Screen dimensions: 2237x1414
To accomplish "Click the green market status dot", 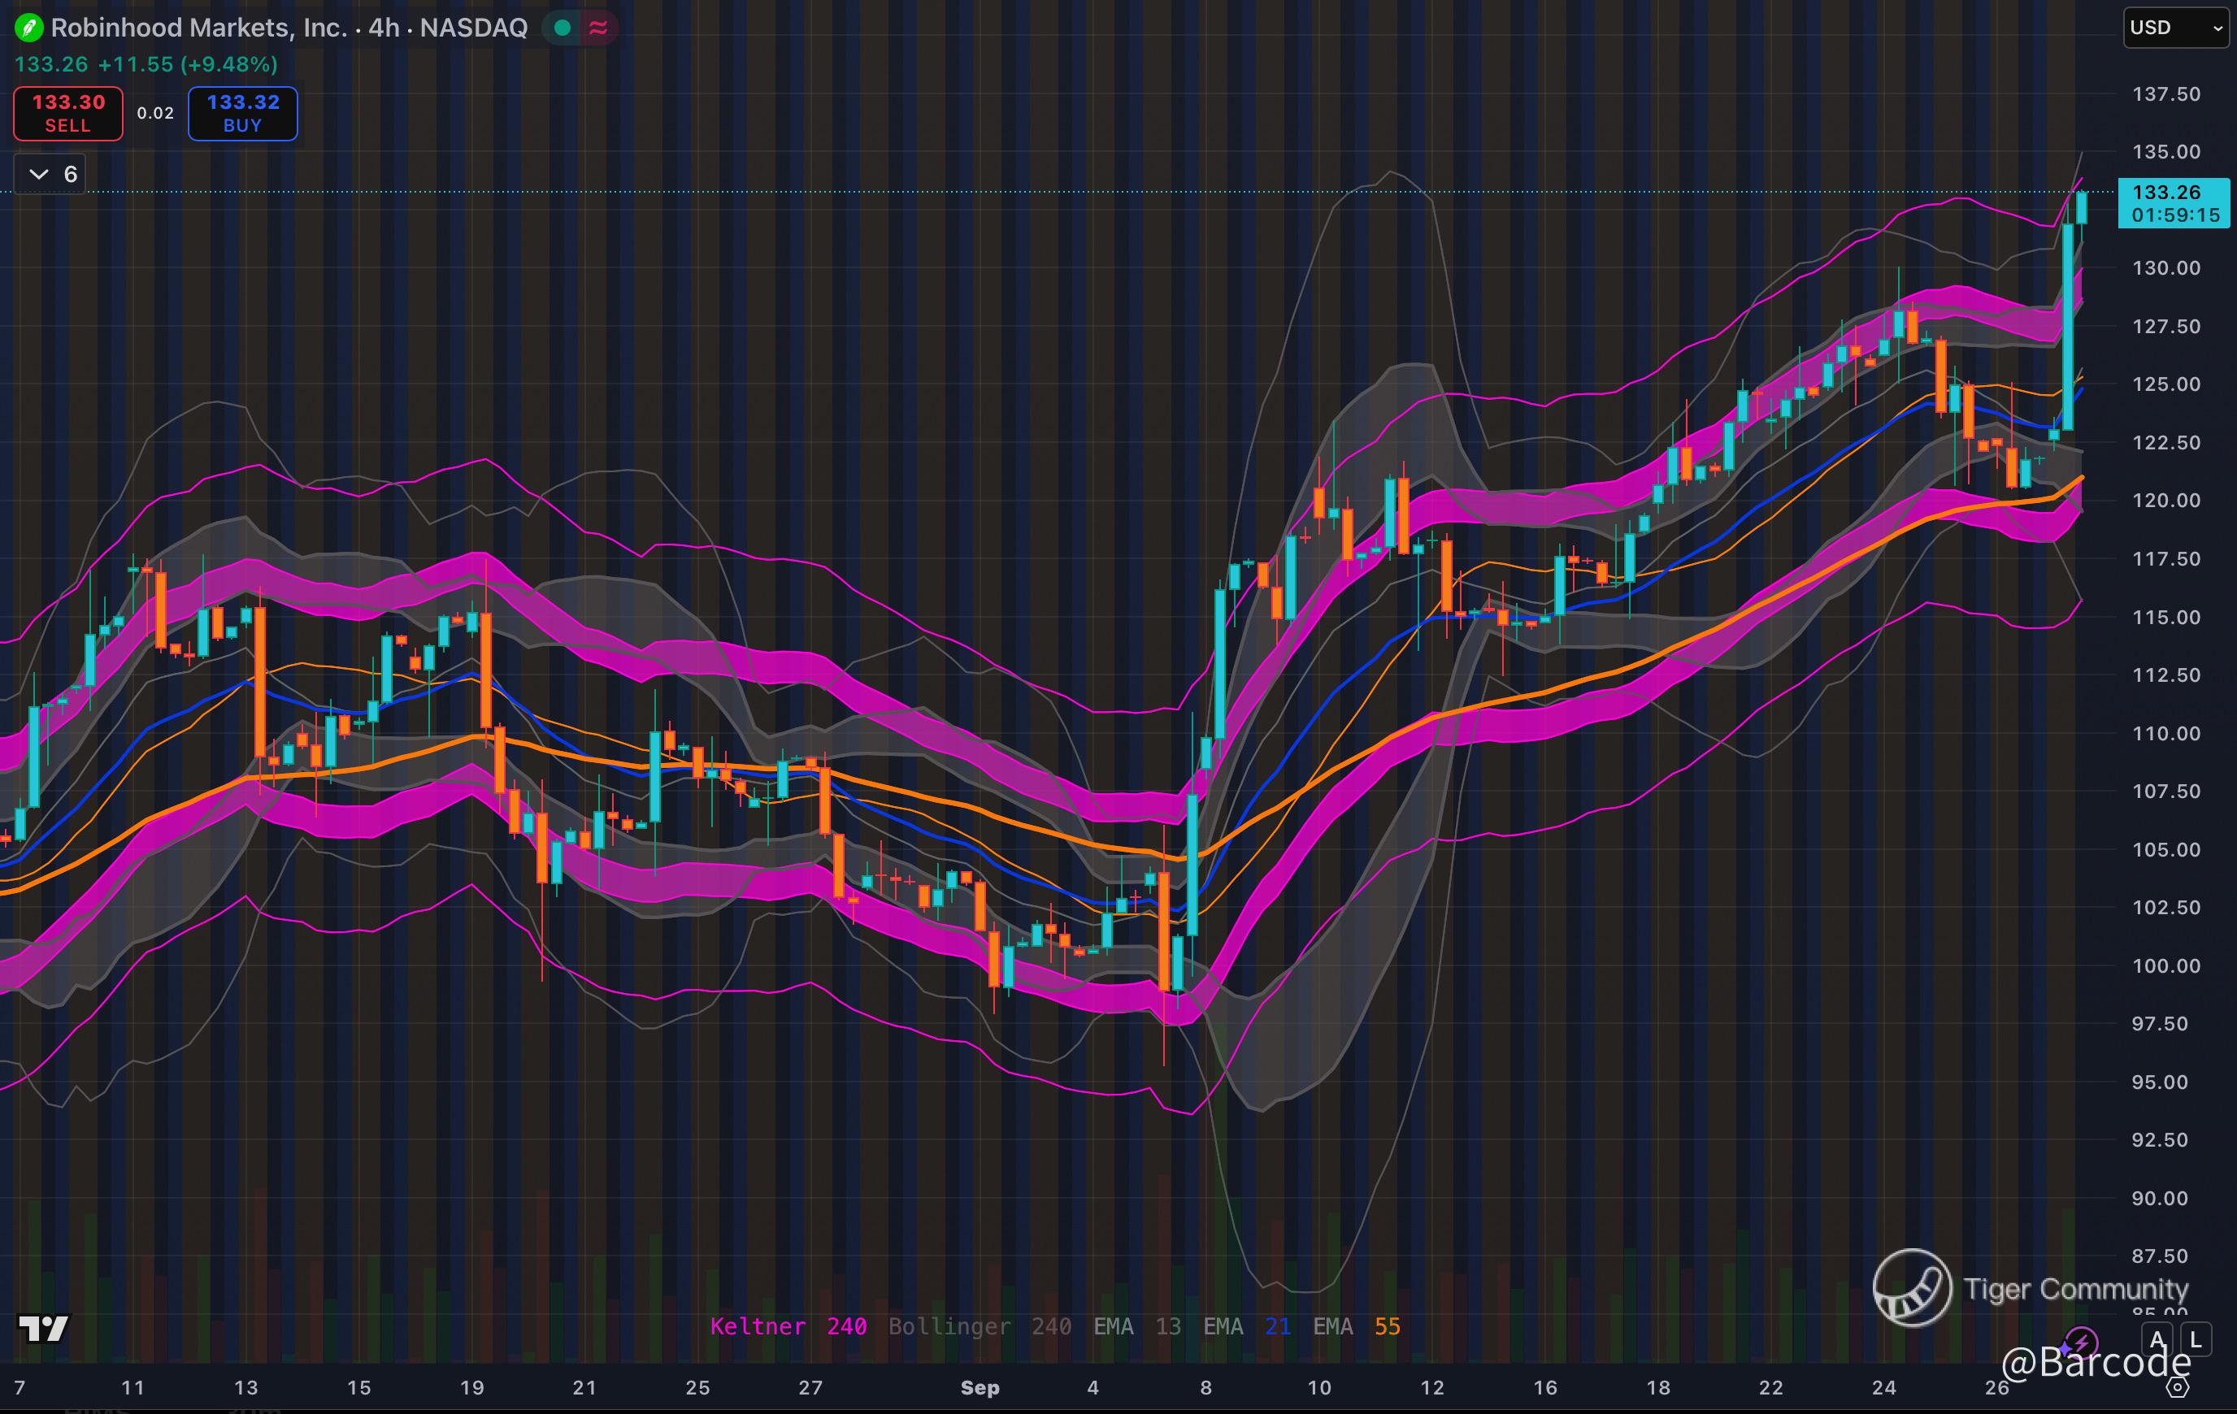I will 562,28.
